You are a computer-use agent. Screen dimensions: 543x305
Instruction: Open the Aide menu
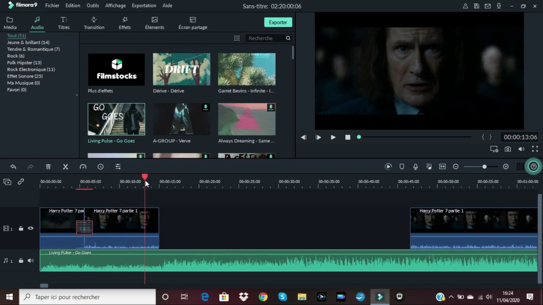tap(167, 6)
